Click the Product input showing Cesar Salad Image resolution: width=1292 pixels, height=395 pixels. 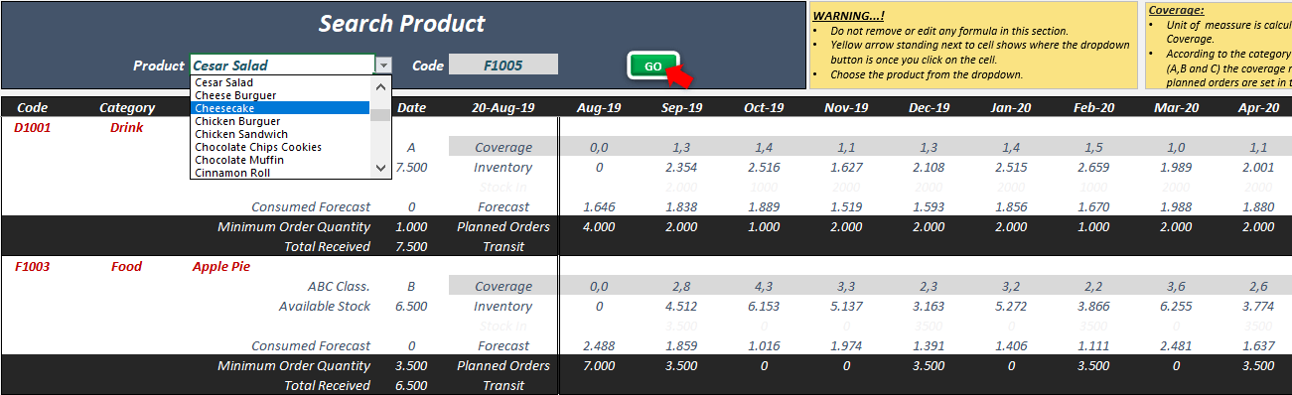(x=282, y=66)
